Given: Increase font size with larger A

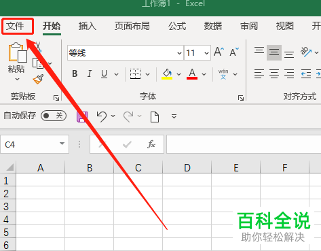Looking at the screenshot, I should (x=219, y=52).
